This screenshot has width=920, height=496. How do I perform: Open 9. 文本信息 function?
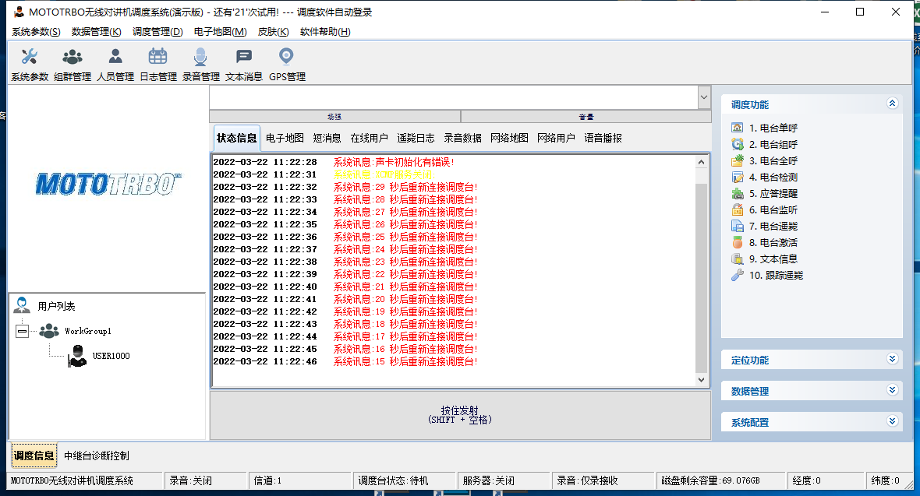tap(765, 259)
